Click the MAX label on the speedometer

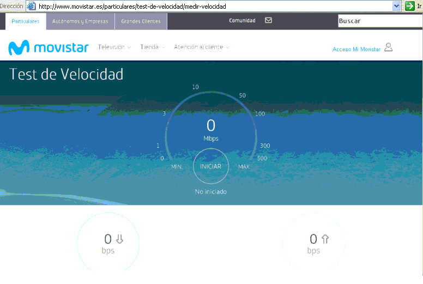(244, 167)
